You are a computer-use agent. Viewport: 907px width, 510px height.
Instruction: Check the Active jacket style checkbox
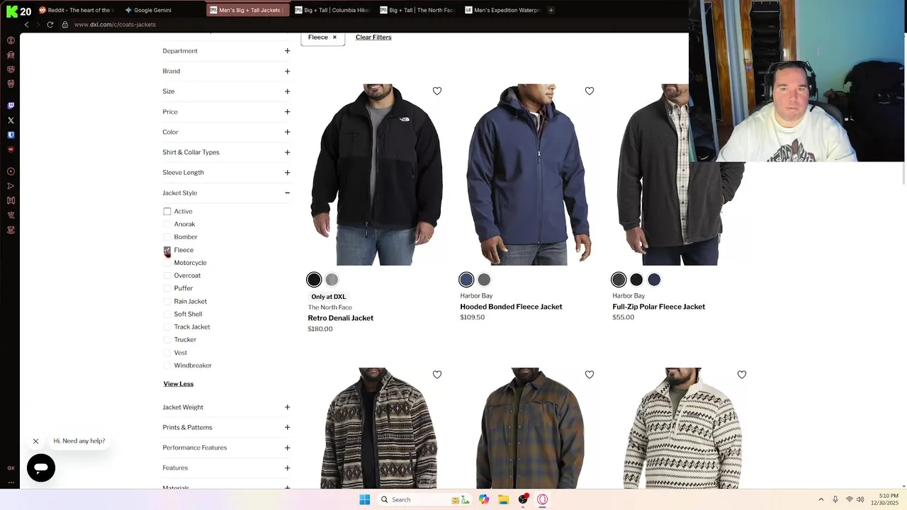[x=167, y=211]
